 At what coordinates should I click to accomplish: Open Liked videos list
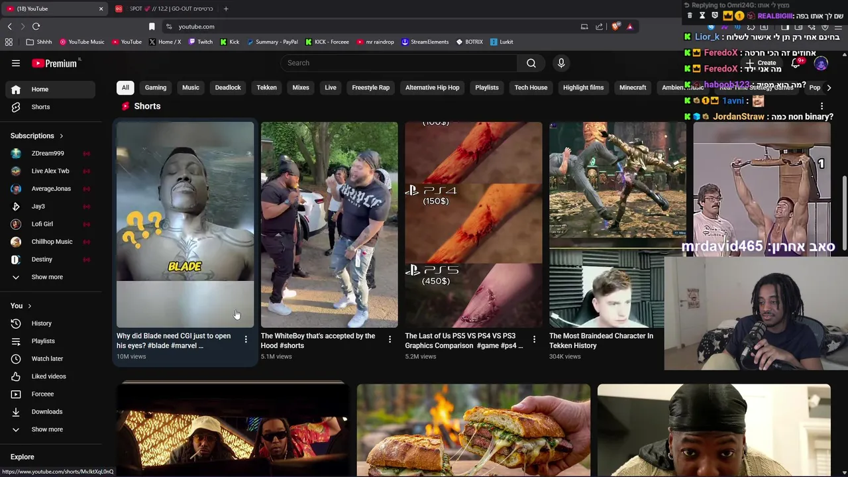[x=51, y=376]
